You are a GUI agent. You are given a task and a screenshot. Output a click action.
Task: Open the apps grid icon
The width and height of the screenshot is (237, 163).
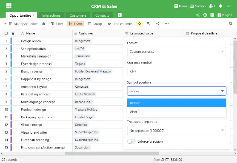pos(9,6)
